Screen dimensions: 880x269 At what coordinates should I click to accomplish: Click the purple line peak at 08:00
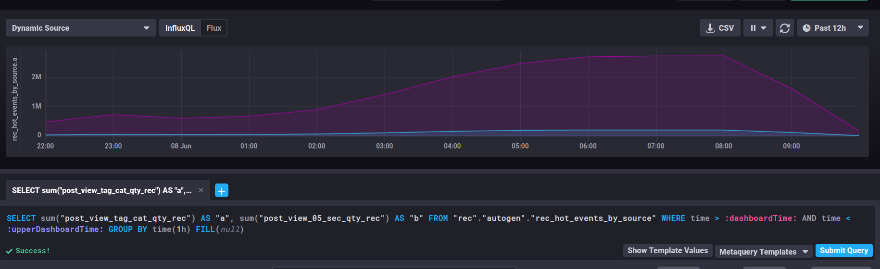pos(723,56)
